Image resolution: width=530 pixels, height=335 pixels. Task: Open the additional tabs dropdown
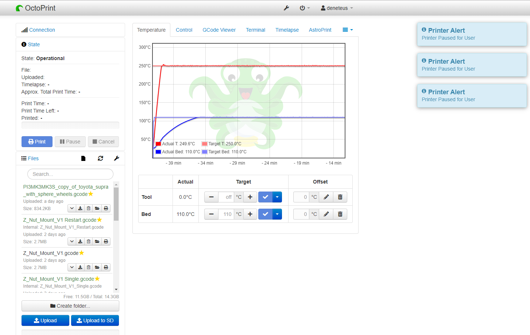pyautogui.click(x=348, y=30)
